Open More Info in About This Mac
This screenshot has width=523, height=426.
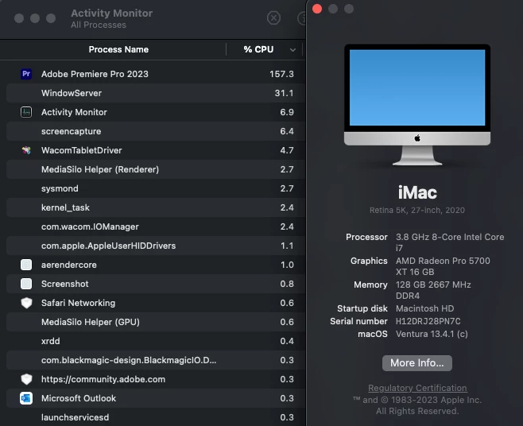tap(417, 363)
